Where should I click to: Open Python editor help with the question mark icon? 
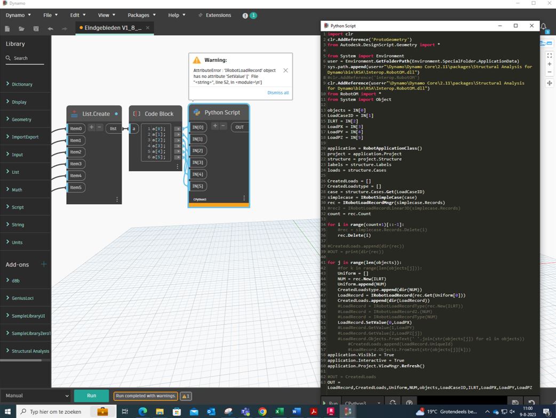pos(408,403)
